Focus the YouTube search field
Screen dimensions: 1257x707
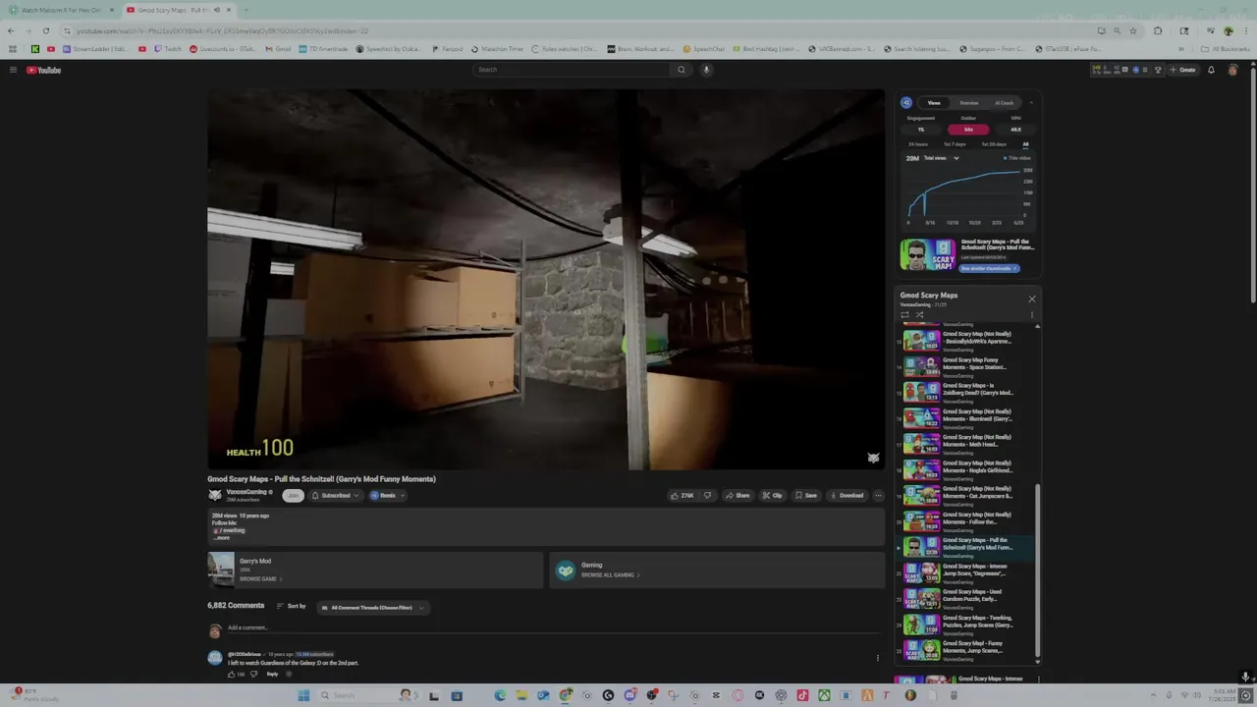click(573, 70)
